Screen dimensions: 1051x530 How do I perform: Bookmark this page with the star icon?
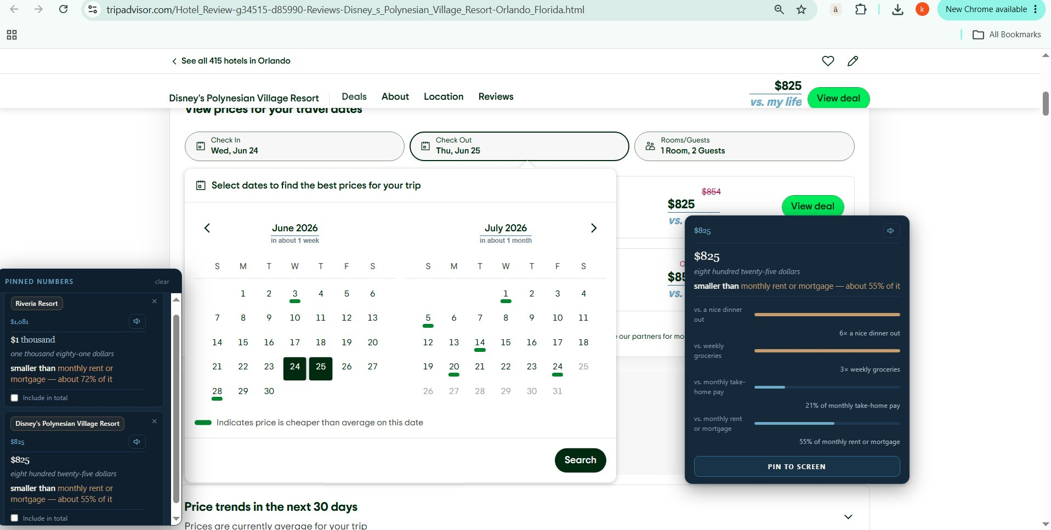(x=801, y=9)
